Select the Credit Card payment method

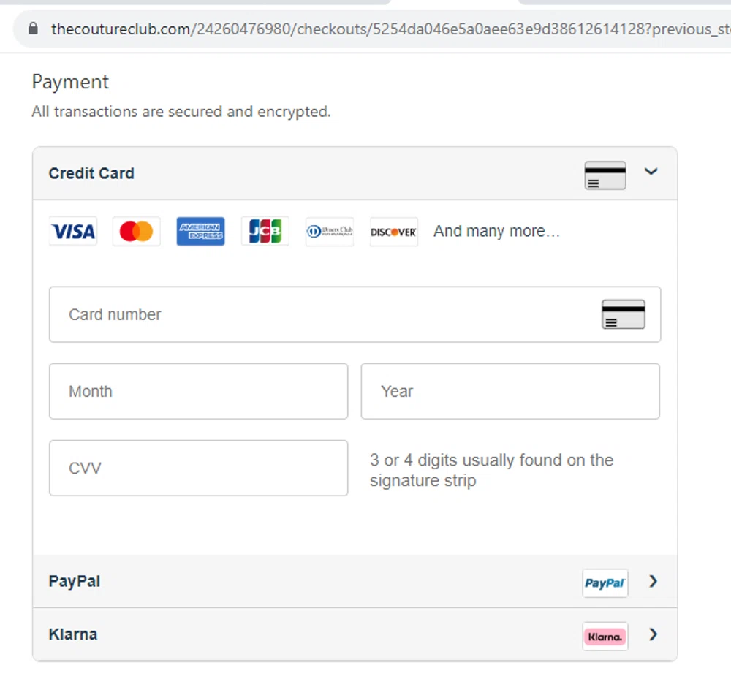point(91,174)
